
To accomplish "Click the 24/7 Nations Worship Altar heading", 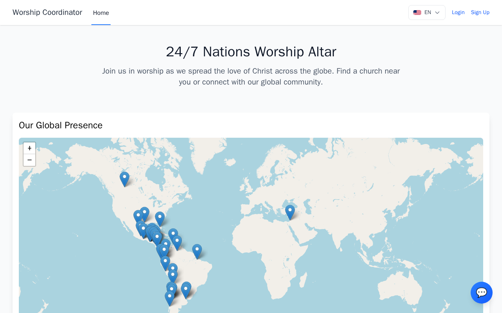I will tap(251, 52).
